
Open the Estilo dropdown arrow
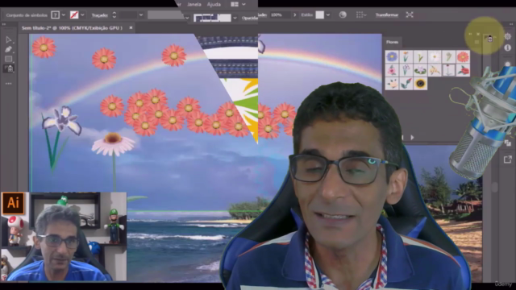328,15
